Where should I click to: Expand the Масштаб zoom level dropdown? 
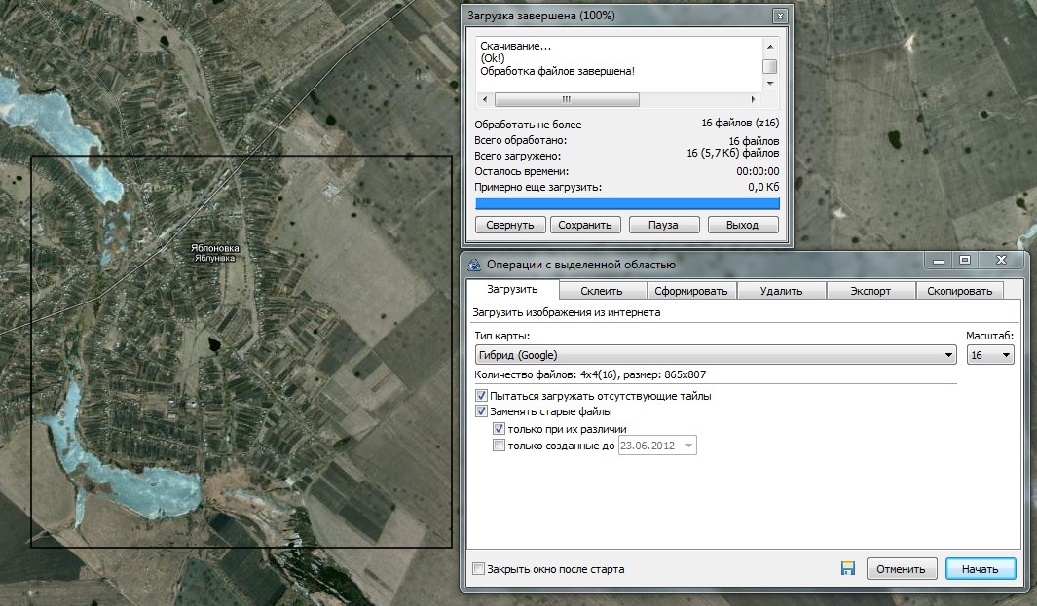point(990,355)
